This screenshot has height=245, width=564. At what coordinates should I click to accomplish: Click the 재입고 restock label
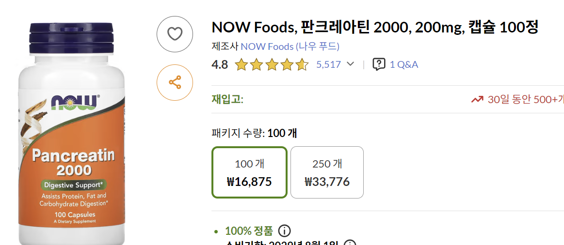(x=226, y=100)
